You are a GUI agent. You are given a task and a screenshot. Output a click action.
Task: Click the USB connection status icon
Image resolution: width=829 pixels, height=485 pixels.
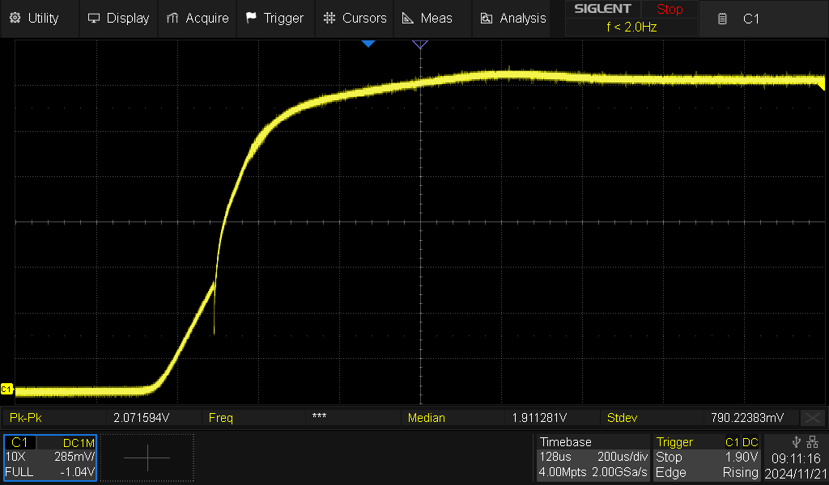(797, 441)
